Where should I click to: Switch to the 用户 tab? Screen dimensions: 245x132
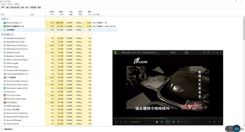[x=27, y=7]
